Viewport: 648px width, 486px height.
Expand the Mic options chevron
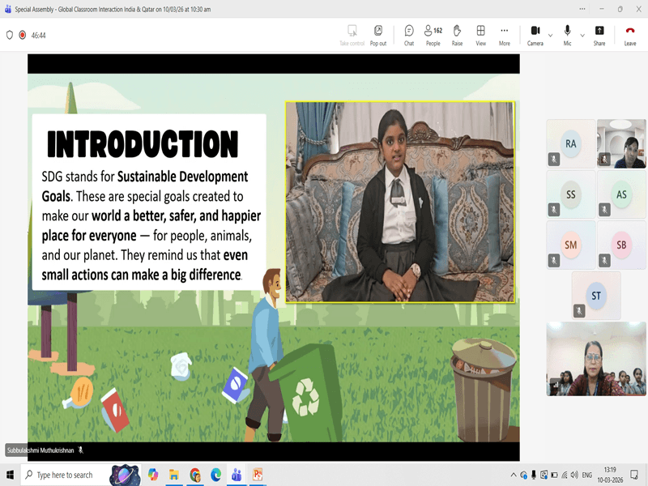pyautogui.click(x=582, y=35)
